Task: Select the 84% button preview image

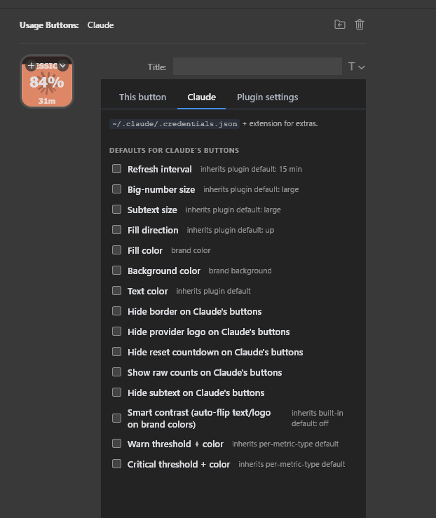Action: 46,81
